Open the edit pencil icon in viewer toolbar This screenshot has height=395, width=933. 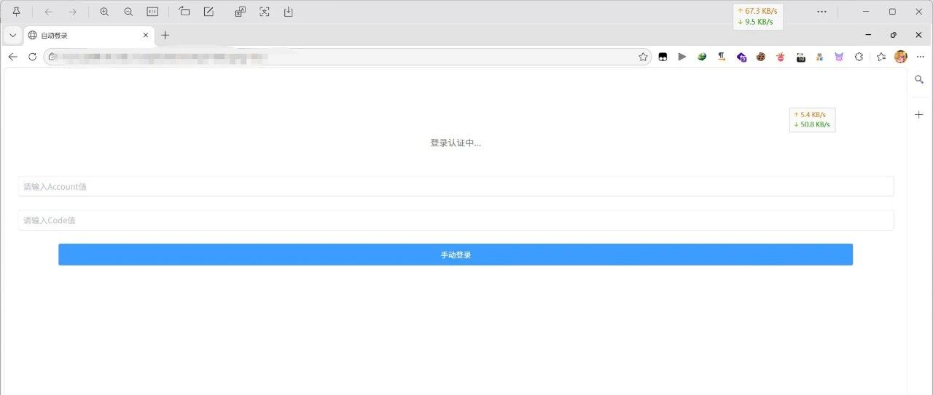coord(208,12)
